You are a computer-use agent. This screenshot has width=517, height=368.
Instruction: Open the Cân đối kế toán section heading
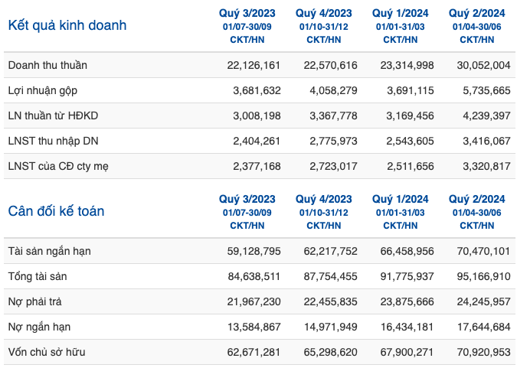(56, 211)
